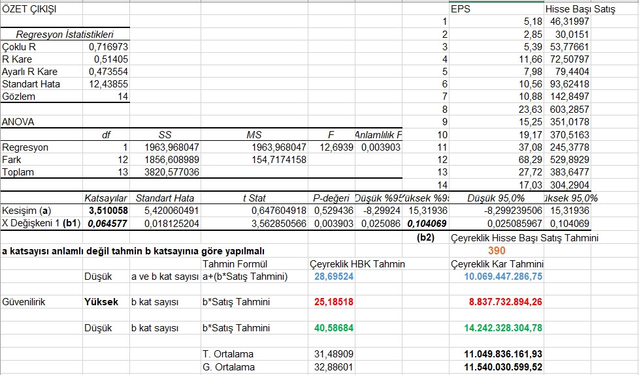Click sales per share value 46,31997
Screen dimensions: 639x375
point(569,22)
